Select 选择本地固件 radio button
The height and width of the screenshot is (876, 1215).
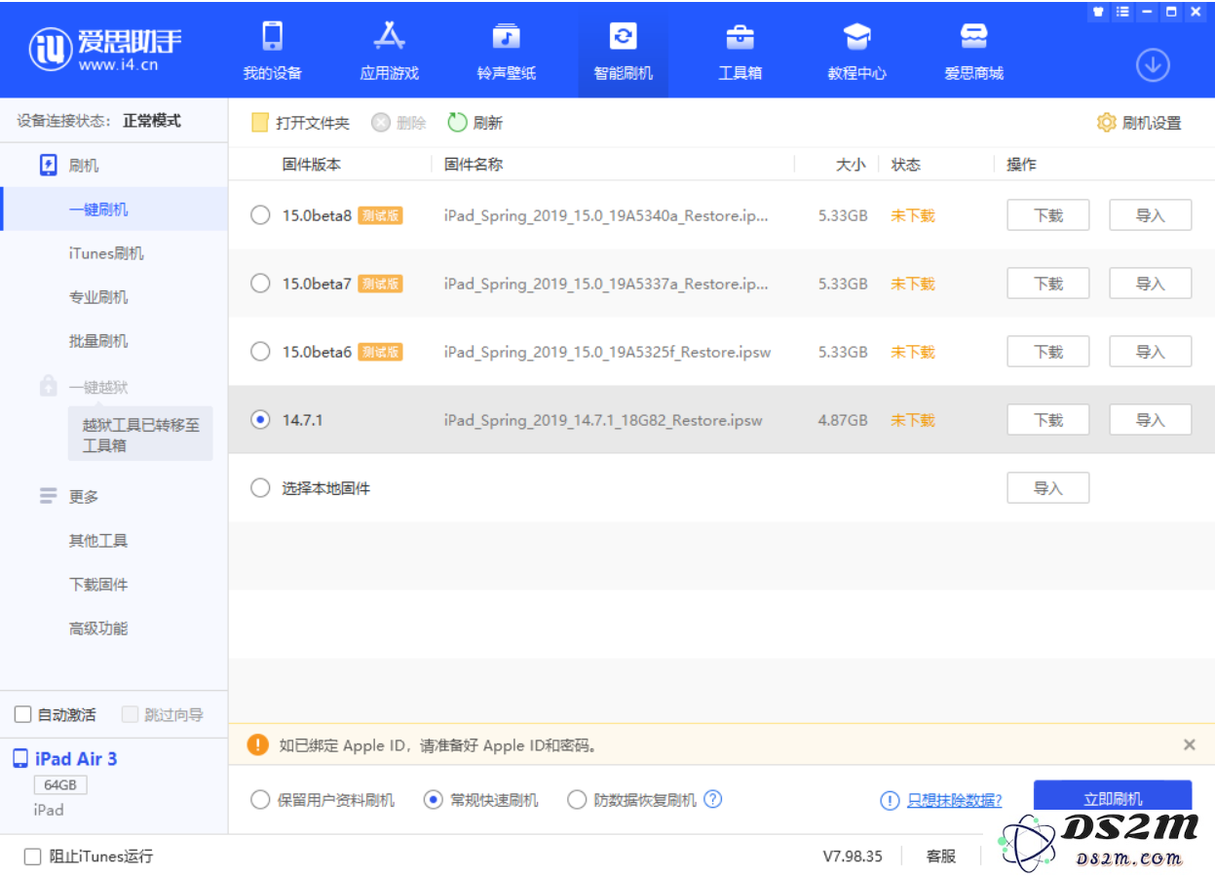260,488
